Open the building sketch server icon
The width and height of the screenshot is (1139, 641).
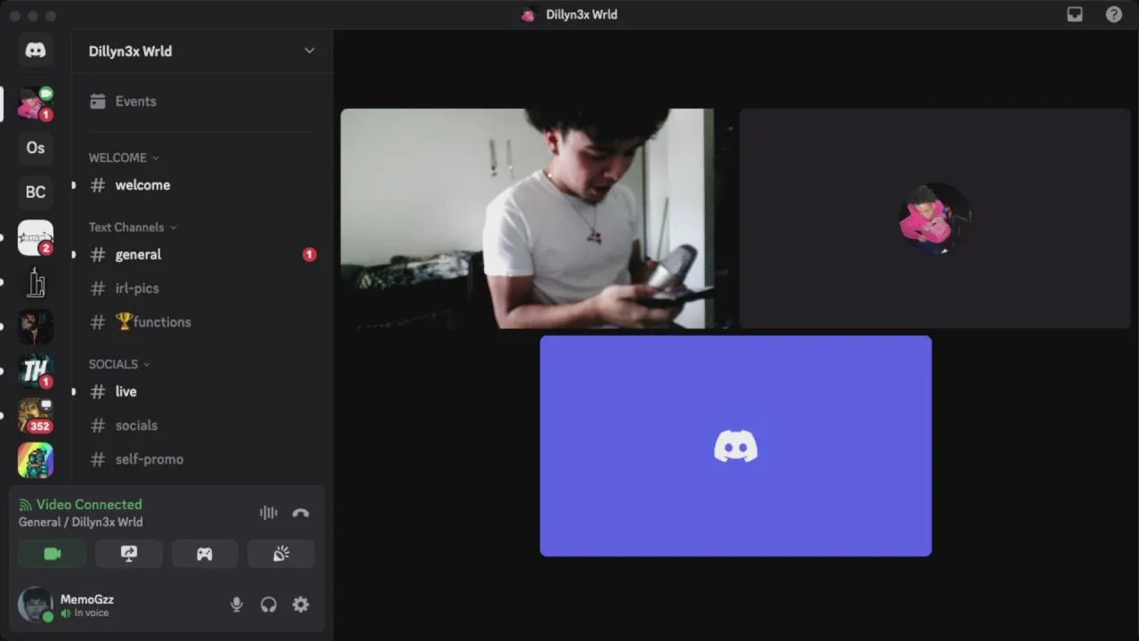pos(36,282)
